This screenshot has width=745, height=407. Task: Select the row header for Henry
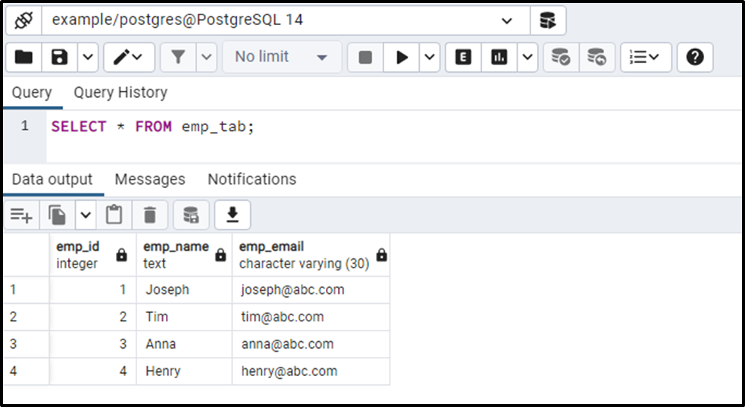[x=26, y=371]
